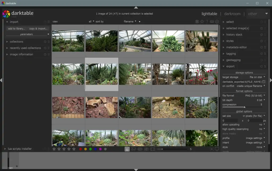The width and height of the screenshot is (272, 171).
Task: Expand the tagging module
Action: (224, 54)
